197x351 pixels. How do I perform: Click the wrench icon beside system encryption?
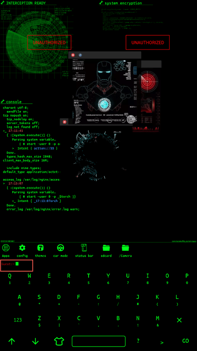point(101,3)
